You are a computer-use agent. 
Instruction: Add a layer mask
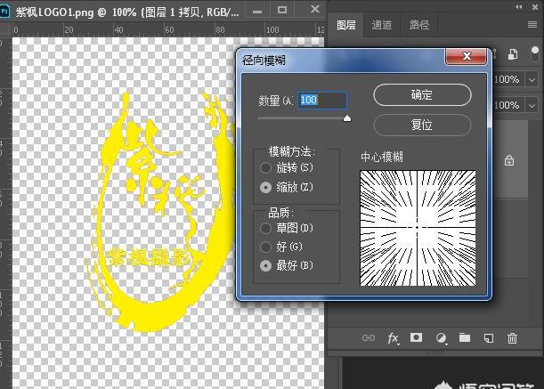tap(416, 338)
